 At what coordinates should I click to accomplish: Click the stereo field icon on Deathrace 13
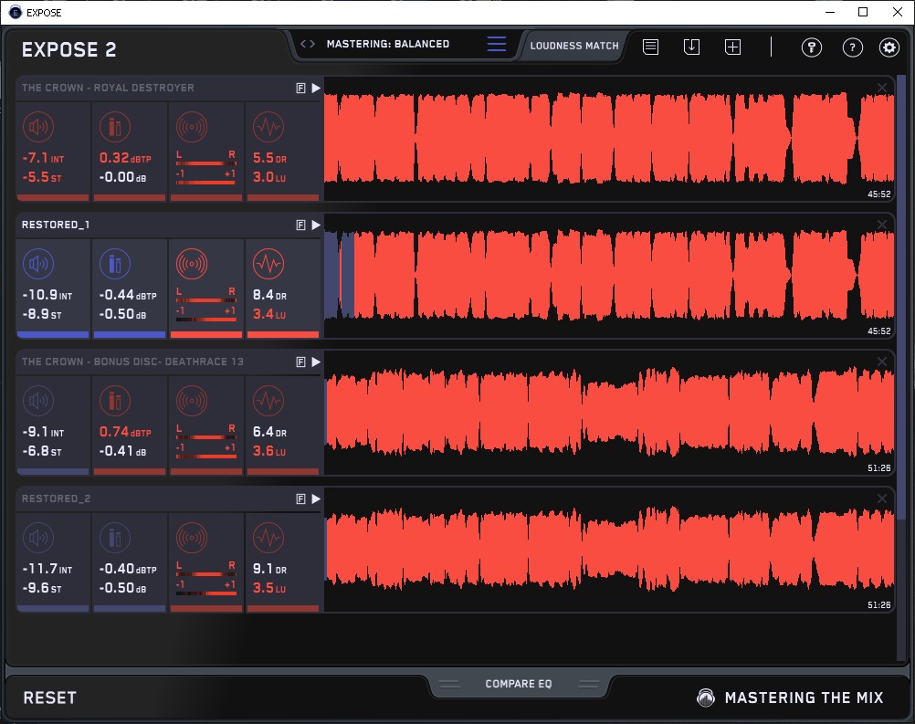[x=192, y=401]
